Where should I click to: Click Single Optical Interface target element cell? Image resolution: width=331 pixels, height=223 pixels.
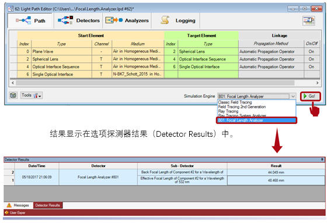point(208,66)
